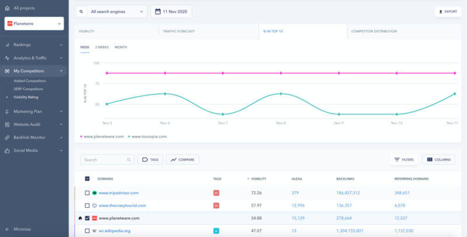Click the Backlink Monitor link icon
This screenshot has width=467, height=237.
click(7, 138)
